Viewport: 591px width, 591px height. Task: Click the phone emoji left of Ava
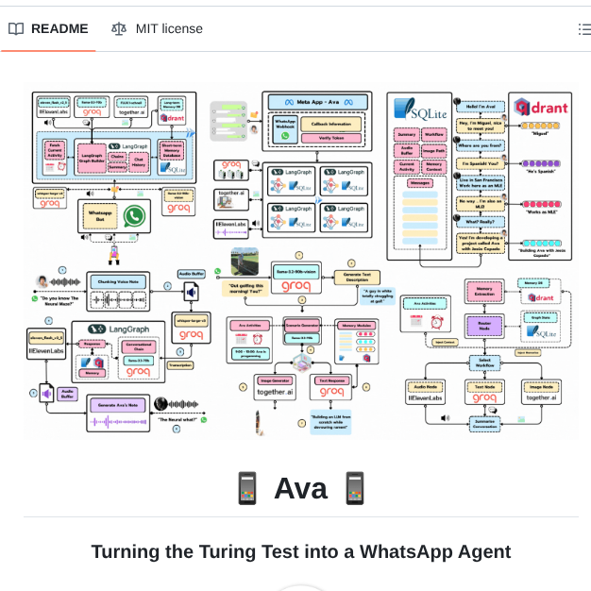tap(247, 488)
